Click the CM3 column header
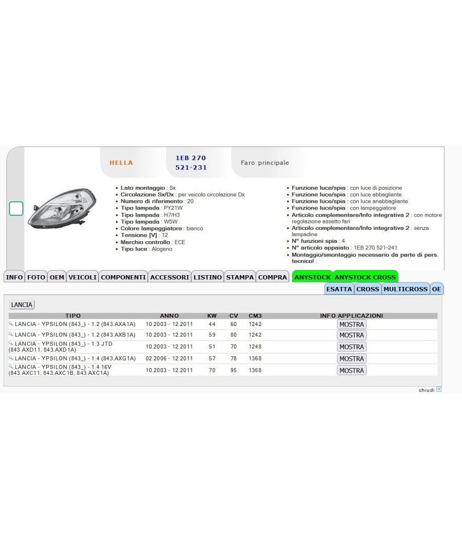 [x=255, y=316]
